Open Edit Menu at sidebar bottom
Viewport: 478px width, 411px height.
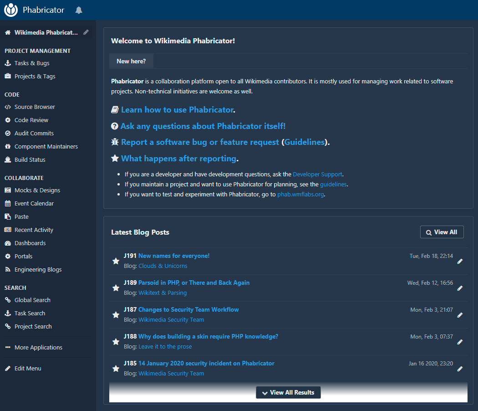(x=28, y=368)
